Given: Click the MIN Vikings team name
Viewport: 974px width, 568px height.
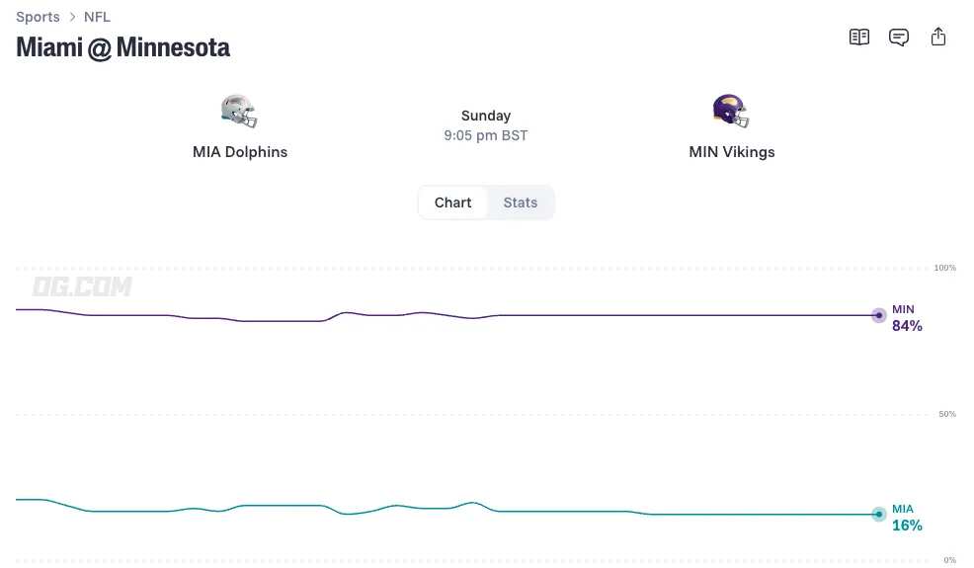Looking at the screenshot, I should [x=732, y=152].
